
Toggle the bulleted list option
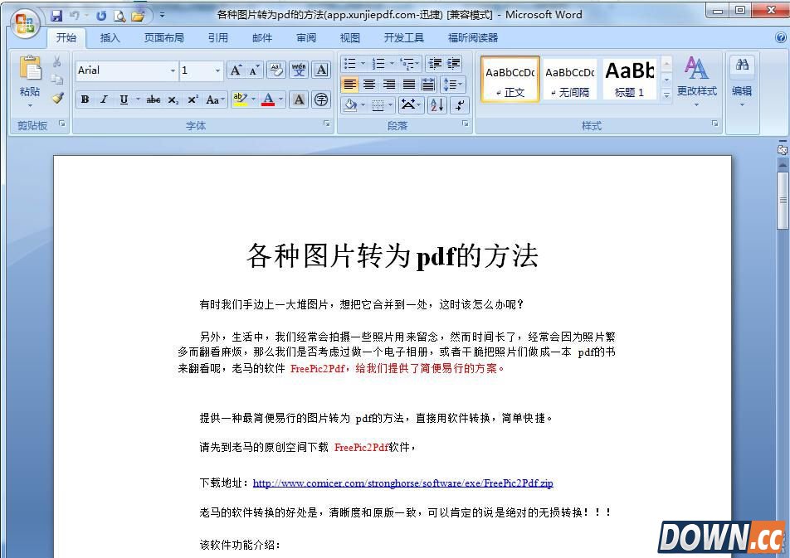[x=348, y=63]
